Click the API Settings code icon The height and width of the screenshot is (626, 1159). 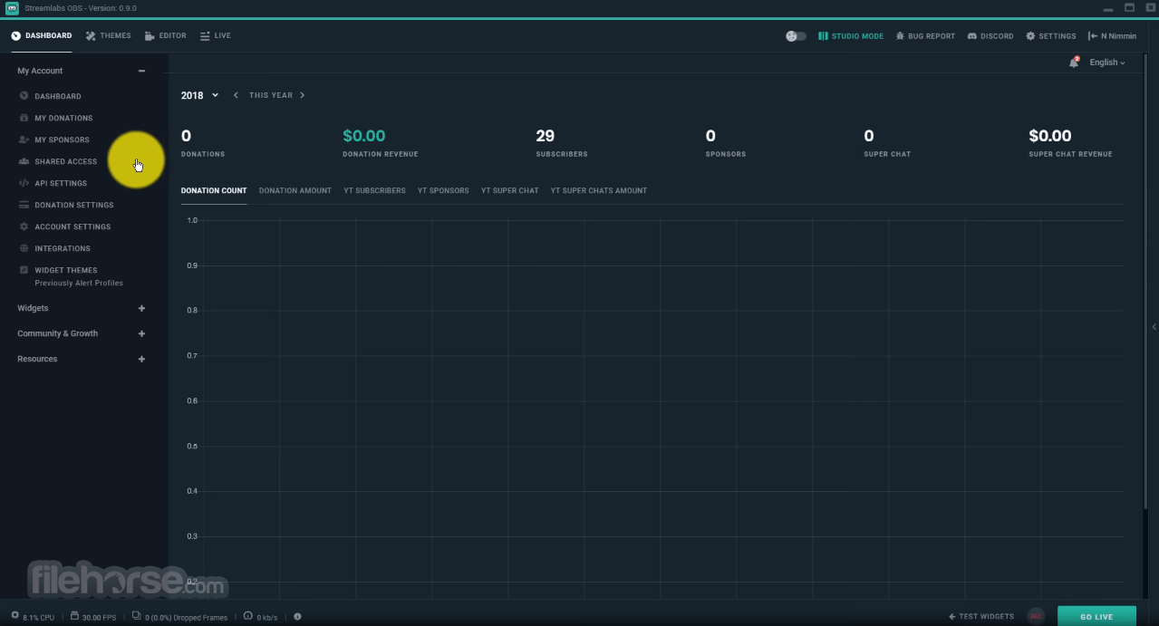(24, 183)
